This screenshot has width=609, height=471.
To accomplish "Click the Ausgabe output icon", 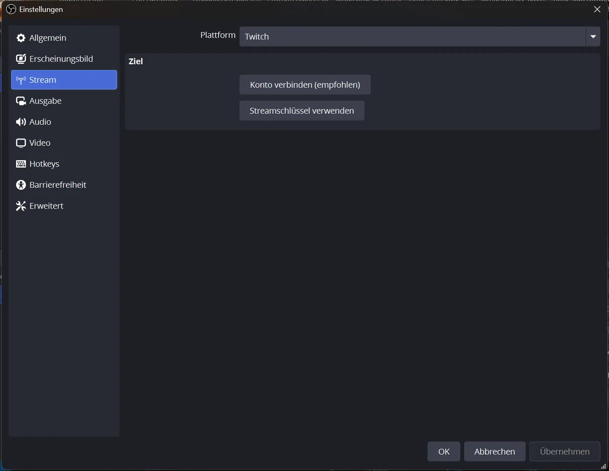I will click(x=21, y=101).
